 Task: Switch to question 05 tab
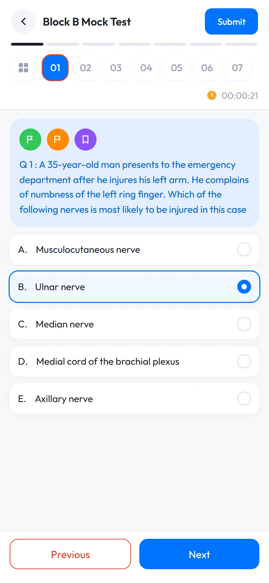coord(177,68)
